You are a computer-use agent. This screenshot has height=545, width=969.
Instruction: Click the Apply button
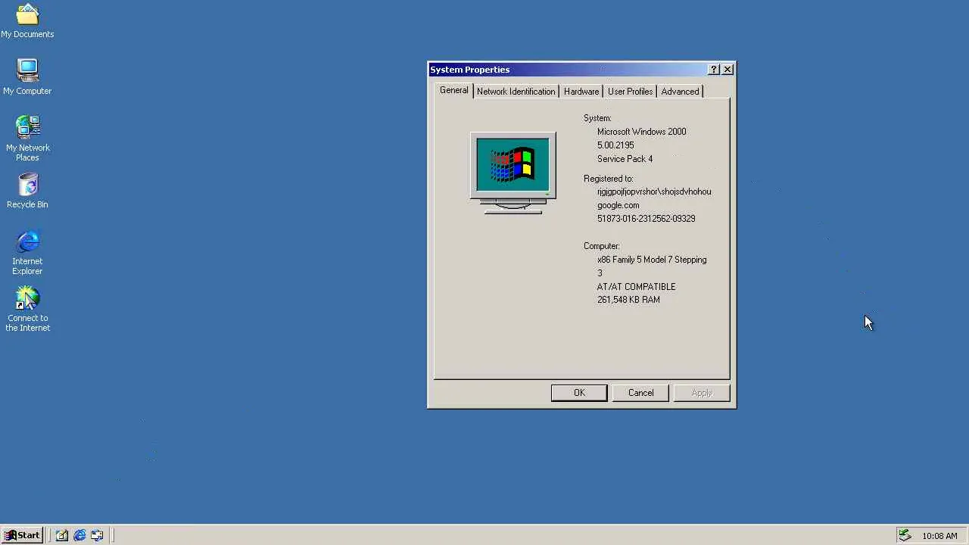702,393
